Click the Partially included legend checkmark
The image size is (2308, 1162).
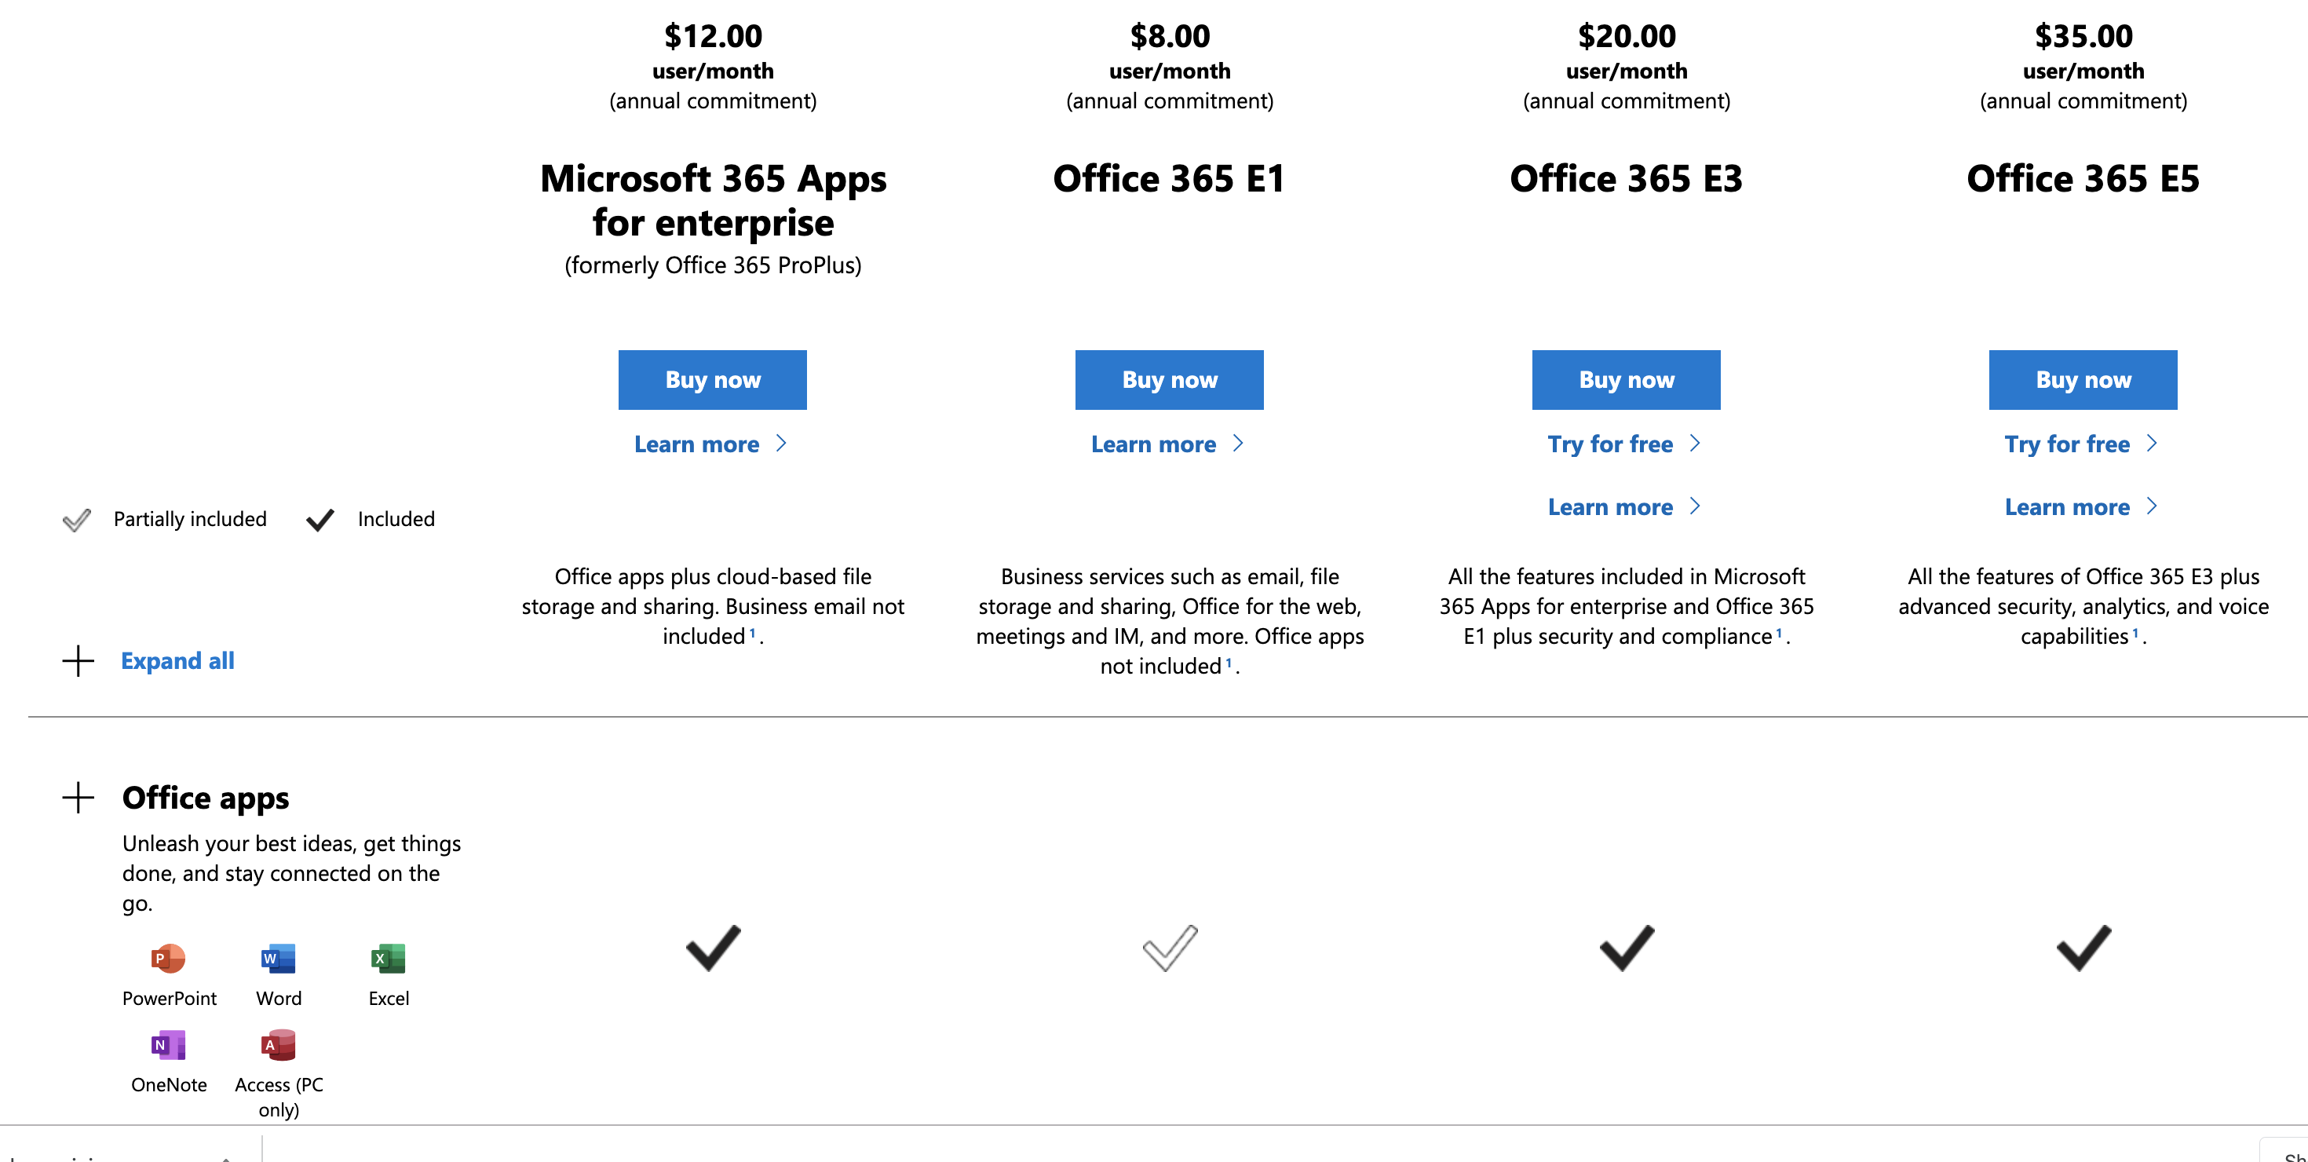pyautogui.click(x=77, y=520)
